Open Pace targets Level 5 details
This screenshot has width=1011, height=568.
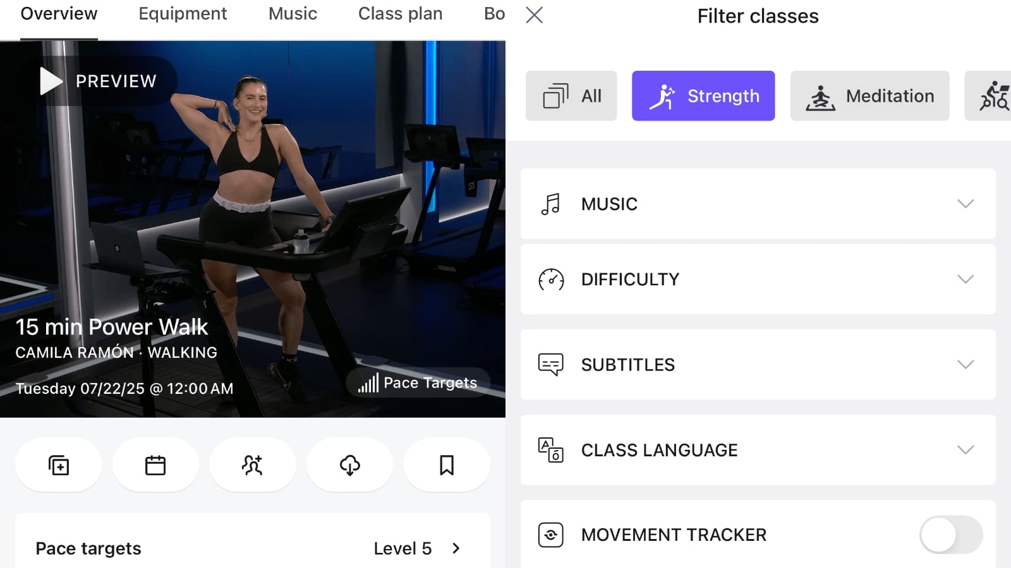pyautogui.click(x=253, y=548)
